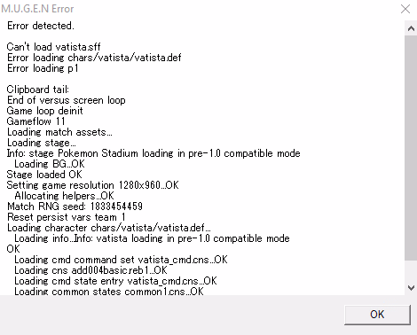Click the Pokemon Stadium stage info line
The height and width of the screenshot is (335, 417).
tap(153, 153)
